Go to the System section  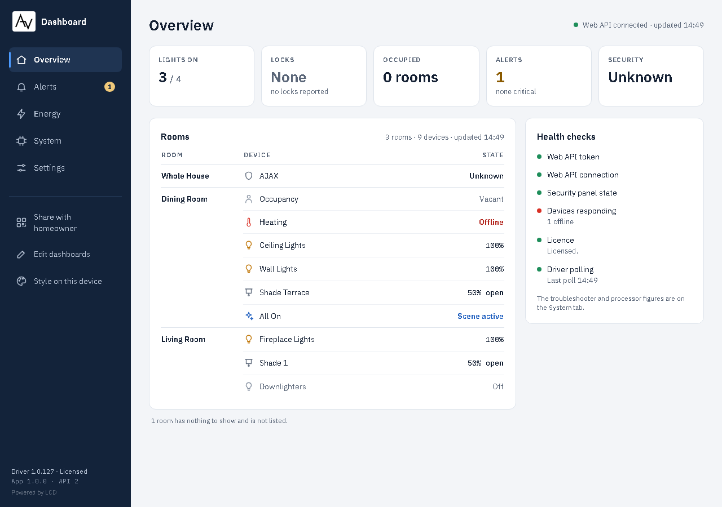pos(65,141)
